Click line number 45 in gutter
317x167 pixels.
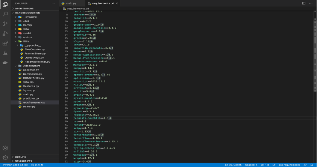pyautogui.click(x=66, y=138)
